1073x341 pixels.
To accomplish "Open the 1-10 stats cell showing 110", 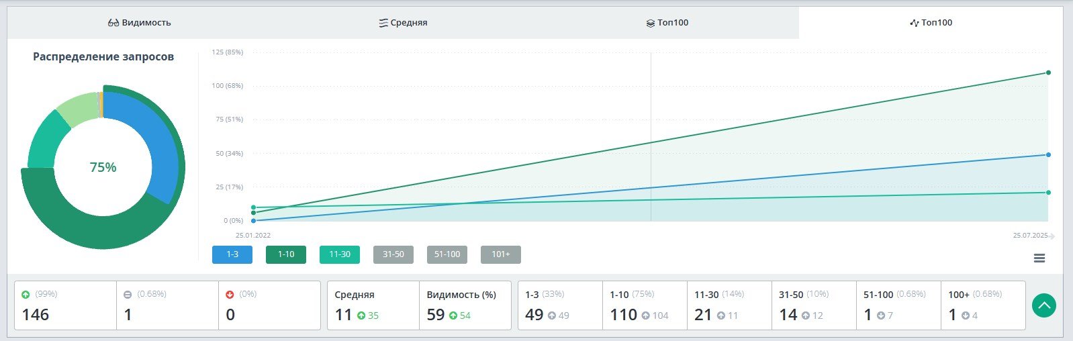I will point(645,305).
